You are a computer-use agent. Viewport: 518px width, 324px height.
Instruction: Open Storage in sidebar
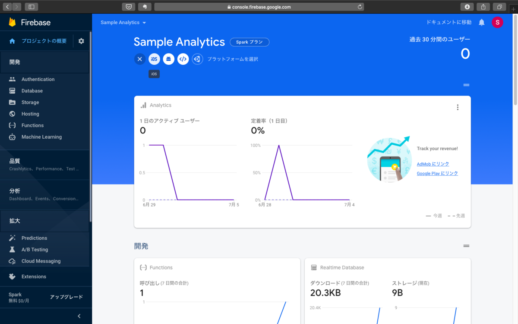click(x=30, y=102)
